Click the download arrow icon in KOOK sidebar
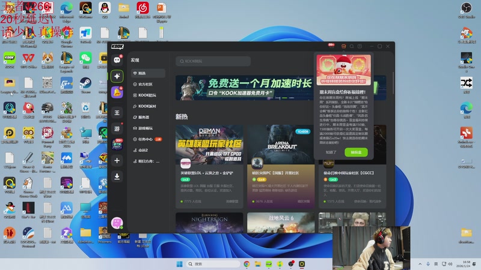The width and height of the screenshot is (481, 270). click(117, 176)
